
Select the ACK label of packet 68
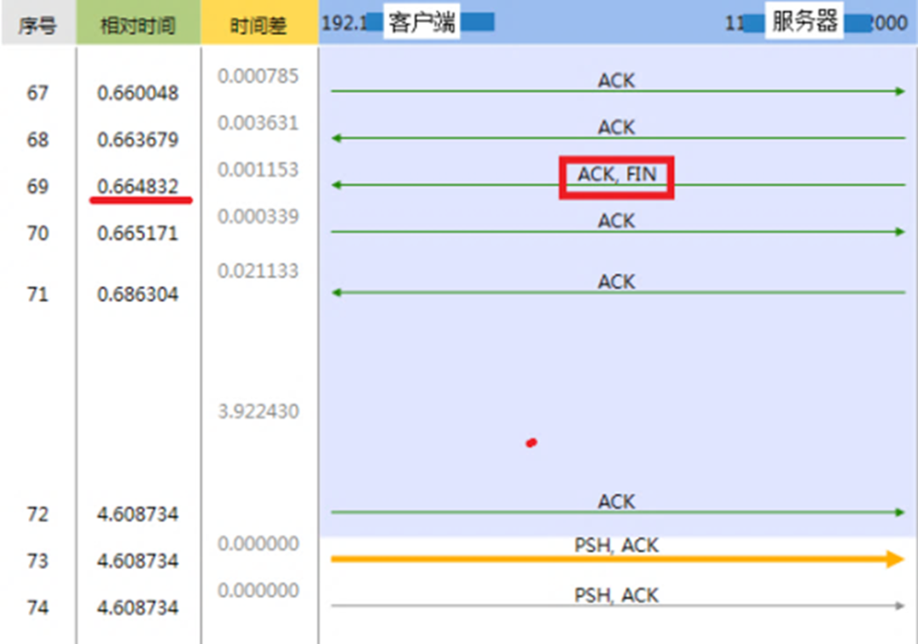pos(616,127)
